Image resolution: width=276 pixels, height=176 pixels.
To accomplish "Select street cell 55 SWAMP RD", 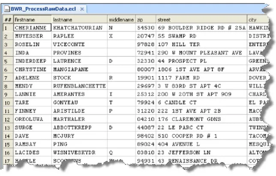I will (x=202, y=36).
